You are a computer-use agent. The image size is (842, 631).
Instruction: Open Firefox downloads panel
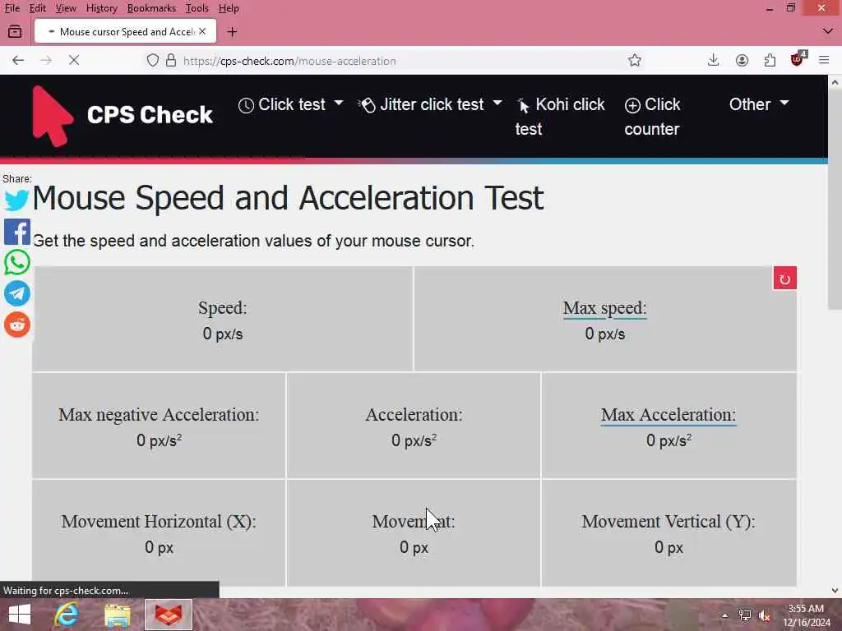(713, 60)
